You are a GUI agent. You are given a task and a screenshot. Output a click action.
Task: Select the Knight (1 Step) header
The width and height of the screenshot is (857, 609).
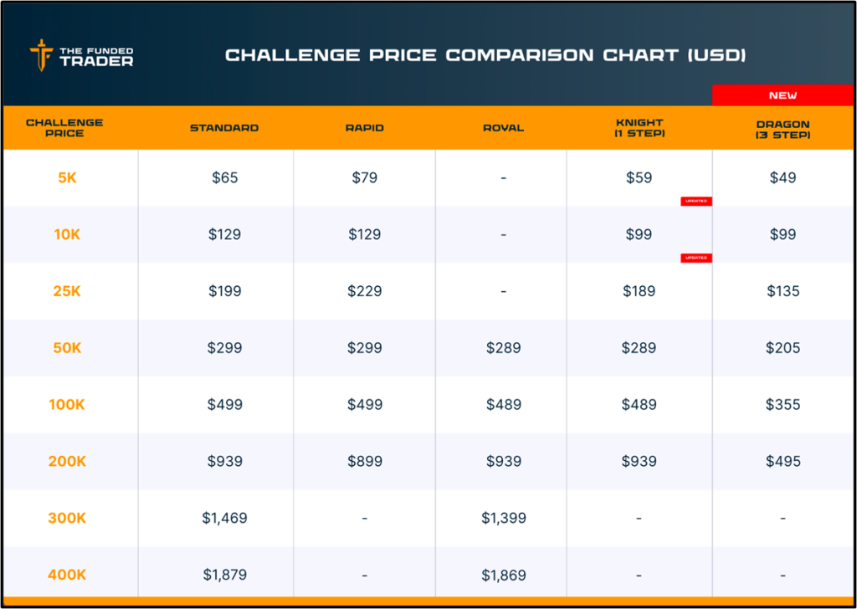(639, 128)
